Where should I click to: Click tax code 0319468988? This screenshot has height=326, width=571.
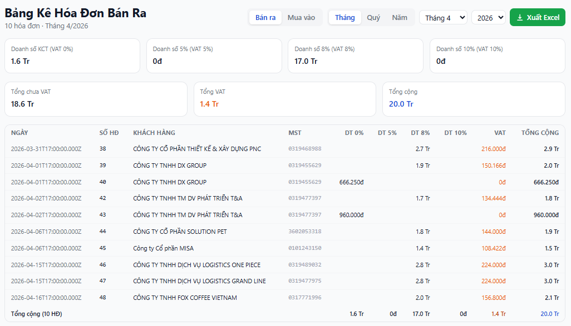click(x=305, y=149)
